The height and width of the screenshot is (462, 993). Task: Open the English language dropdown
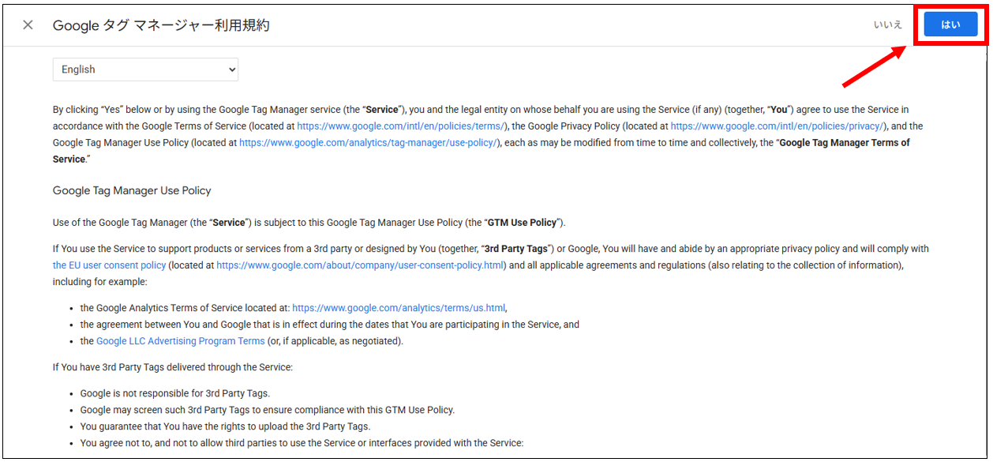pos(145,69)
